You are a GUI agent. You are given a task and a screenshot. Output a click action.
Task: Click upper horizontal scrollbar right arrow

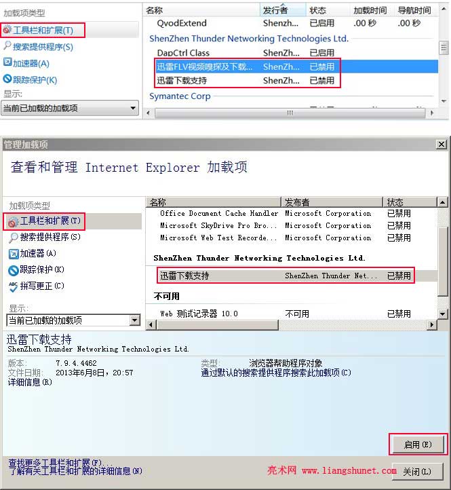(432, 113)
